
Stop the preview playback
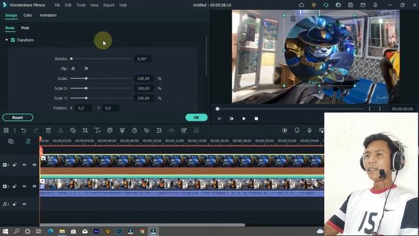point(256,119)
